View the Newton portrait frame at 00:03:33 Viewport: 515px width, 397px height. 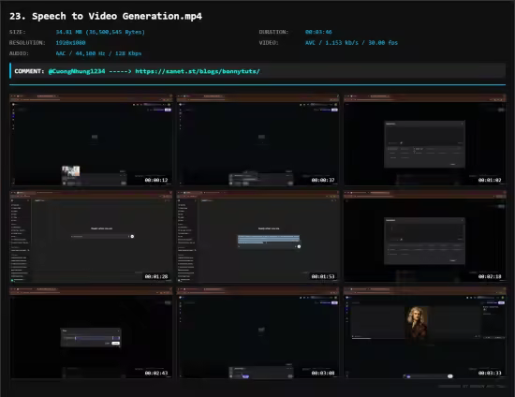tap(425, 332)
